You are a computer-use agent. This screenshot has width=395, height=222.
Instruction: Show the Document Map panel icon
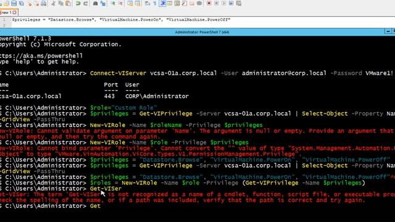pyautogui.click(x=177, y=3)
